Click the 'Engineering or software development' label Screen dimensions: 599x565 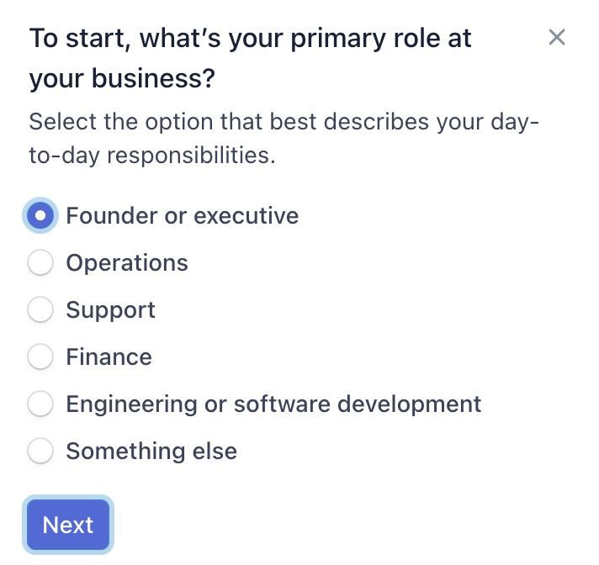click(x=273, y=404)
